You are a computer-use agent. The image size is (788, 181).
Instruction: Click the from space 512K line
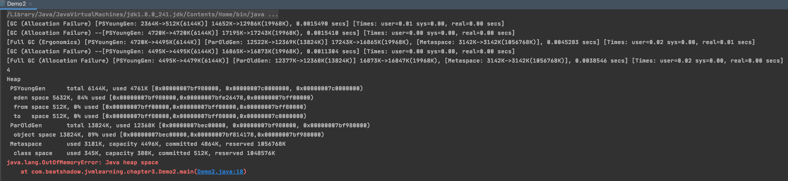pos(160,107)
